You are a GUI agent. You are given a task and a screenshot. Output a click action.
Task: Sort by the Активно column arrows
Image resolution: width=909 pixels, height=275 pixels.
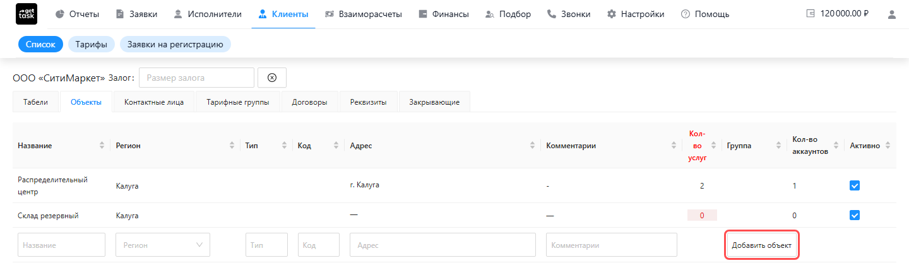888,146
